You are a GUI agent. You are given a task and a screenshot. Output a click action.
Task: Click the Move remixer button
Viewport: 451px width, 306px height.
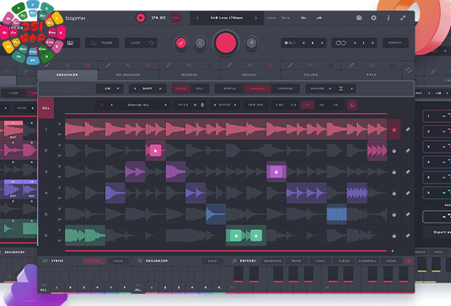tap(296, 260)
